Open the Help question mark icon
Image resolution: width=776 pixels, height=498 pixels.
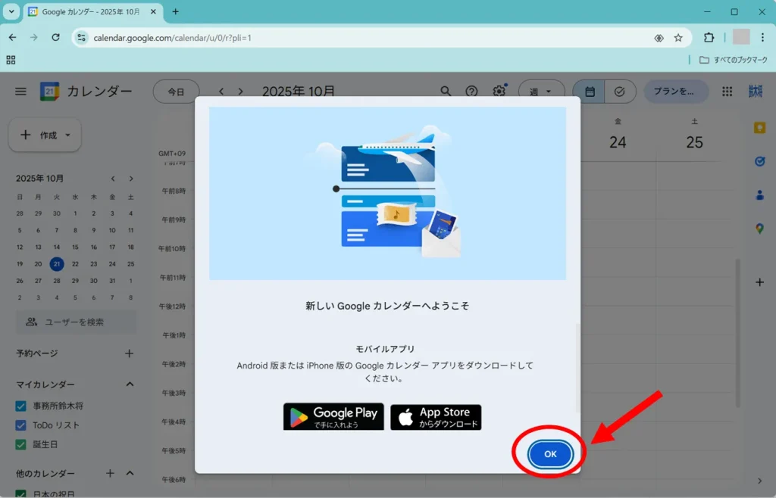[x=471, y=92]
